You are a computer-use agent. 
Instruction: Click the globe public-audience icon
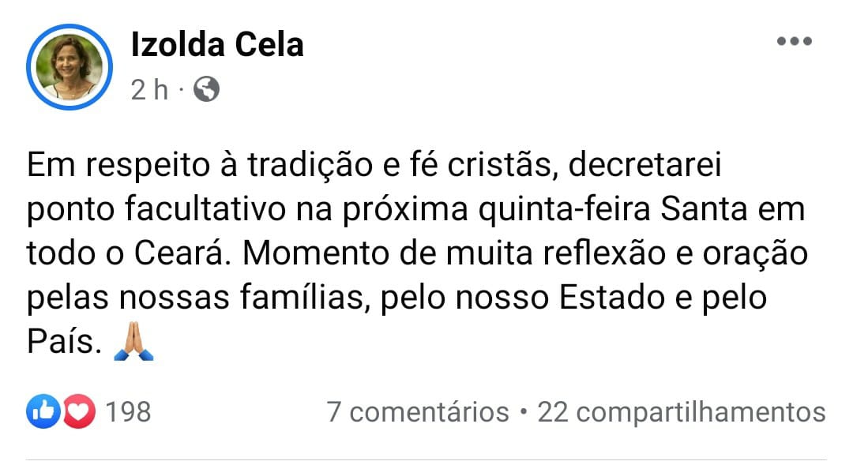(x=206, y=89)
